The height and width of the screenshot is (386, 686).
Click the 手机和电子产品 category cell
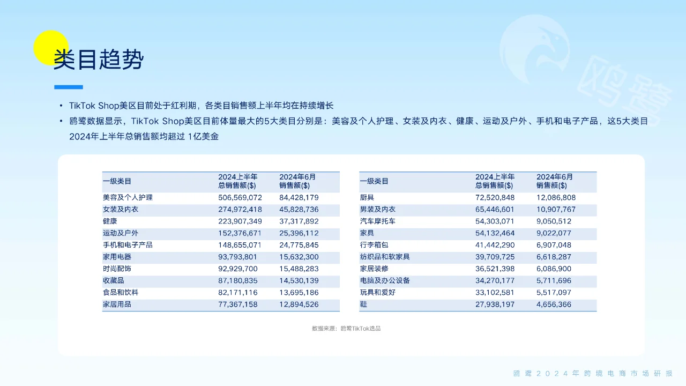128,245
